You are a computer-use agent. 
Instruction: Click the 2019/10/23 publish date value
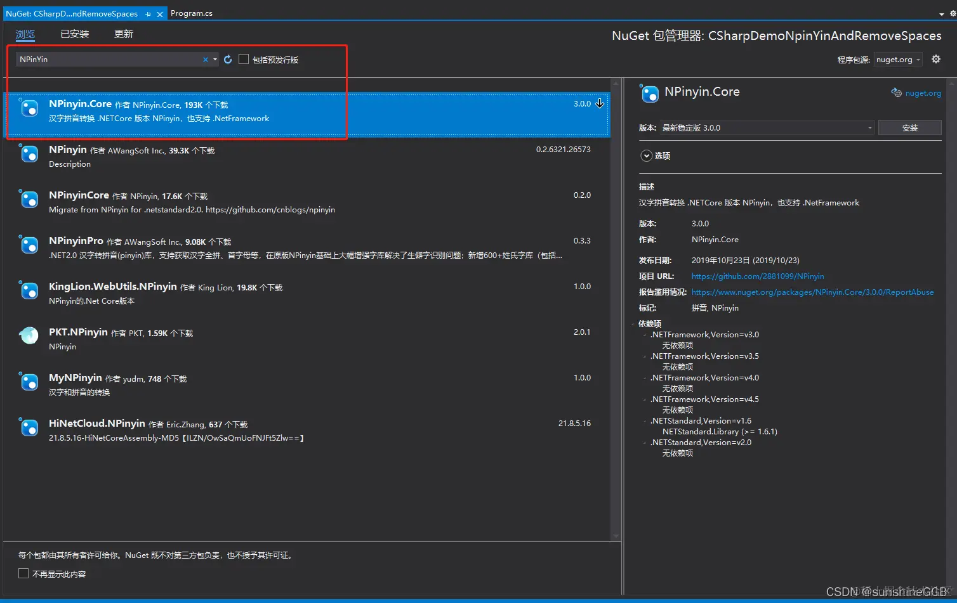coord(746,261)
